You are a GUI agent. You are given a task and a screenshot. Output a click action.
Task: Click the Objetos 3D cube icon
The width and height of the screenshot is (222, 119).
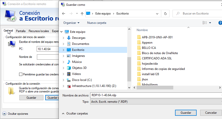point(69,68)
